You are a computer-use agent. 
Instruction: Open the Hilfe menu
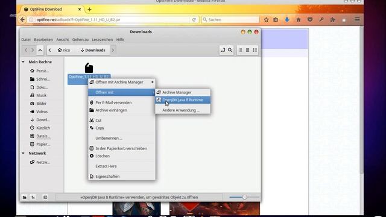click(x=120, y=40)
